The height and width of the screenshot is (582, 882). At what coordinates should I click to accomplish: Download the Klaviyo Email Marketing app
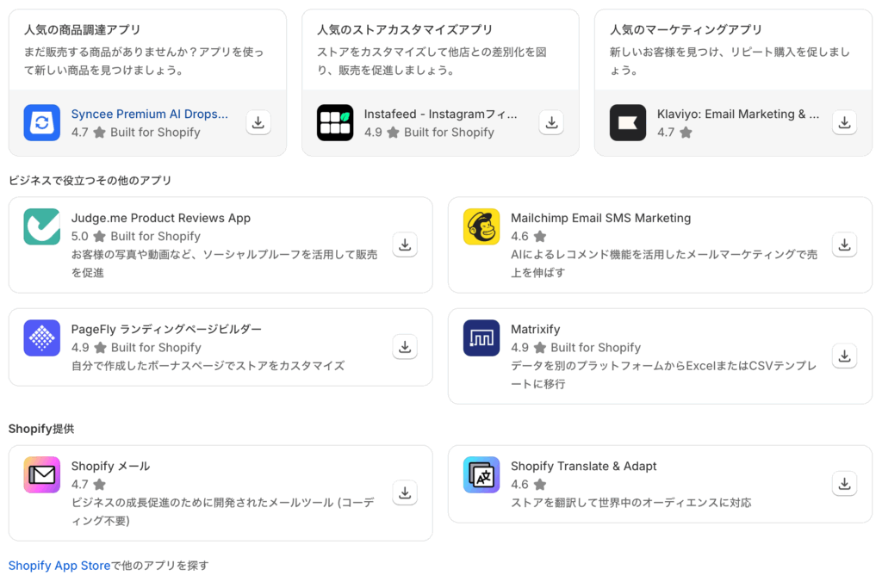click(844, 123)
